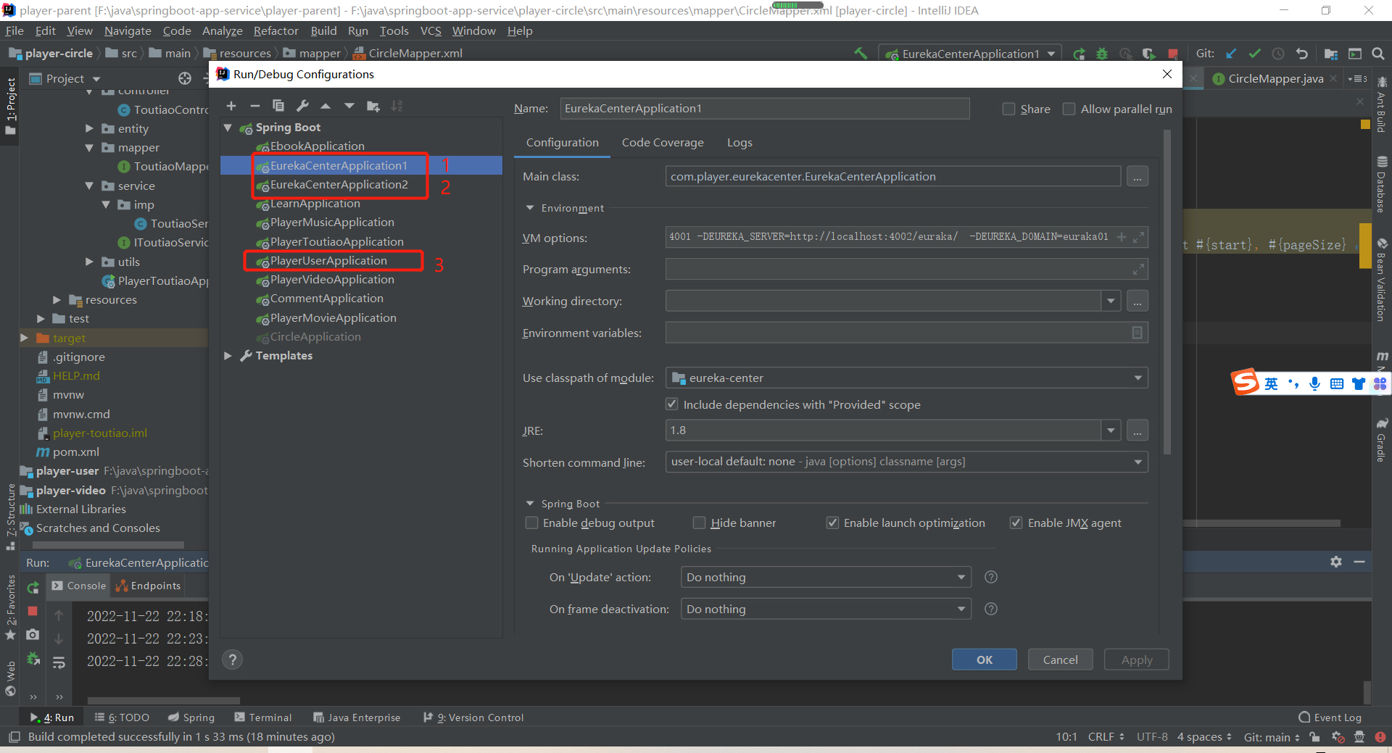
Task: Collapse Spring Boot configurations node
Action: (228, 128)
